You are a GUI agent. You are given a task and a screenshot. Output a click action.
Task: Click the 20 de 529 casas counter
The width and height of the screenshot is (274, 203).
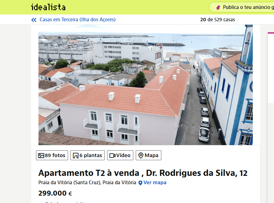coord(217,20)
